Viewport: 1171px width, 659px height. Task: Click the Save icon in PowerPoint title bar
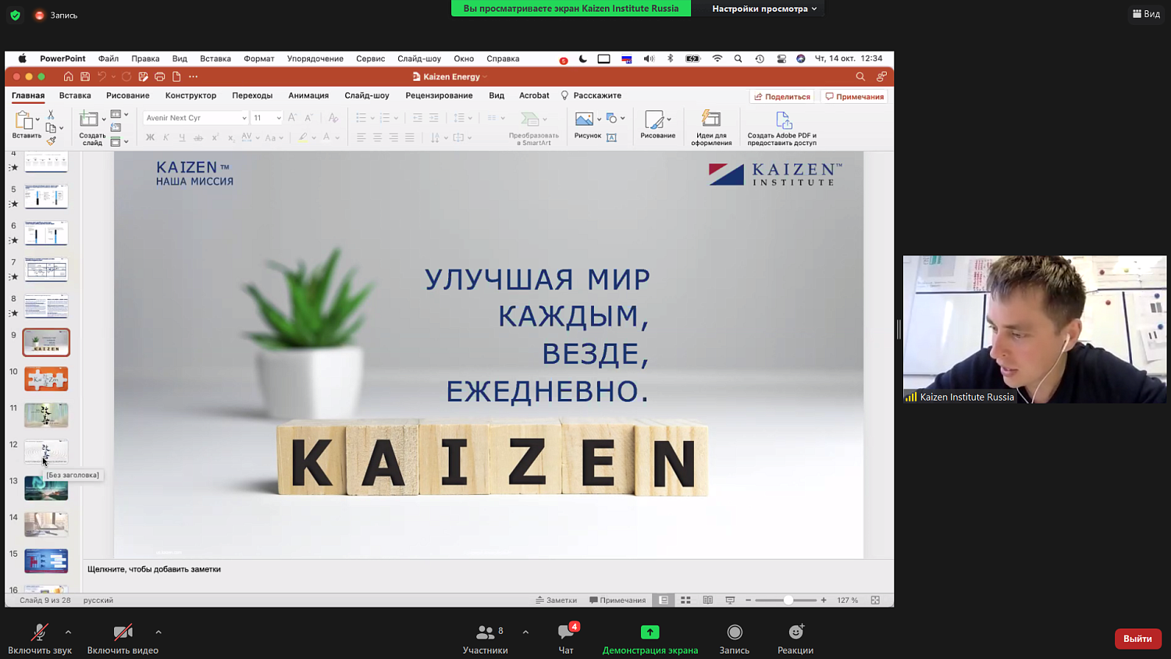click(85, 77)
